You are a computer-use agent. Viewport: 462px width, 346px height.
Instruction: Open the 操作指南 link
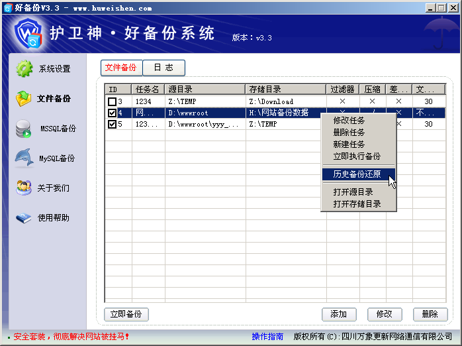pyautogui.click(x=267, y=337)
